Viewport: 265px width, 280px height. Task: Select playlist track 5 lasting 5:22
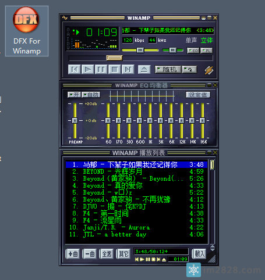[136, 192]
